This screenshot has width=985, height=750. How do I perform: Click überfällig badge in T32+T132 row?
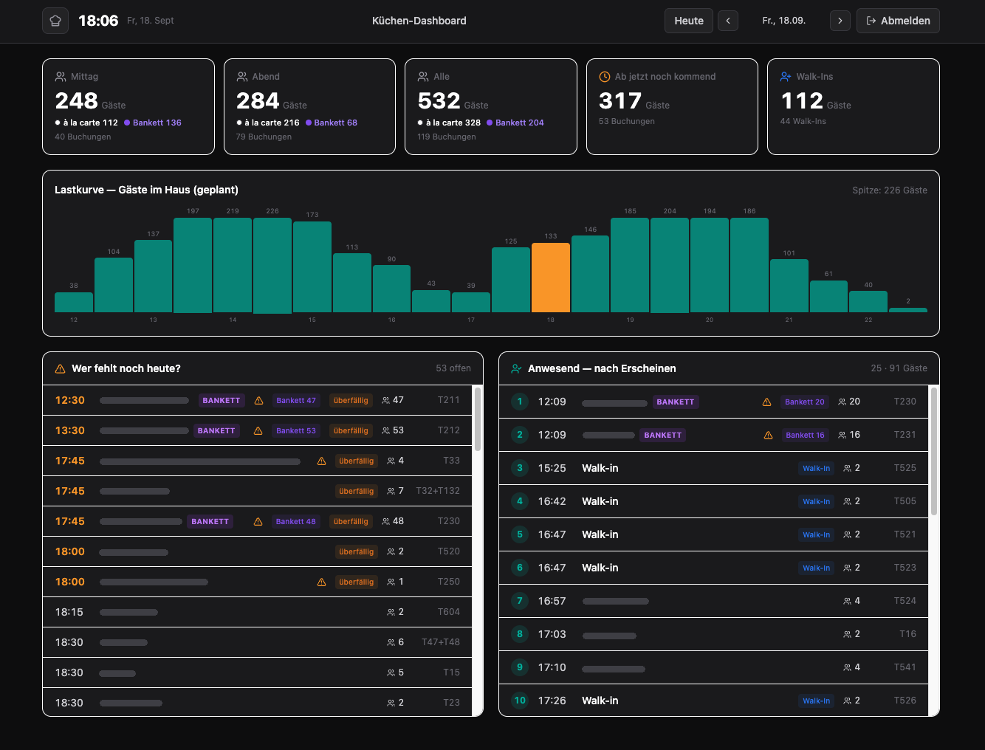(357, 491)
